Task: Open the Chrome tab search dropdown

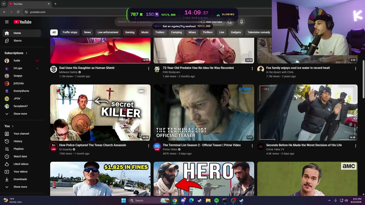Action: [x=4, y=4]
